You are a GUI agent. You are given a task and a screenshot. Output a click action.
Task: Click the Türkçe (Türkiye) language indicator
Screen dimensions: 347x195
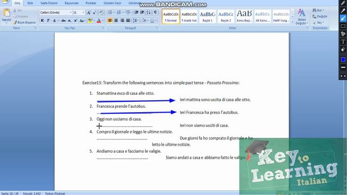point(55,193)
